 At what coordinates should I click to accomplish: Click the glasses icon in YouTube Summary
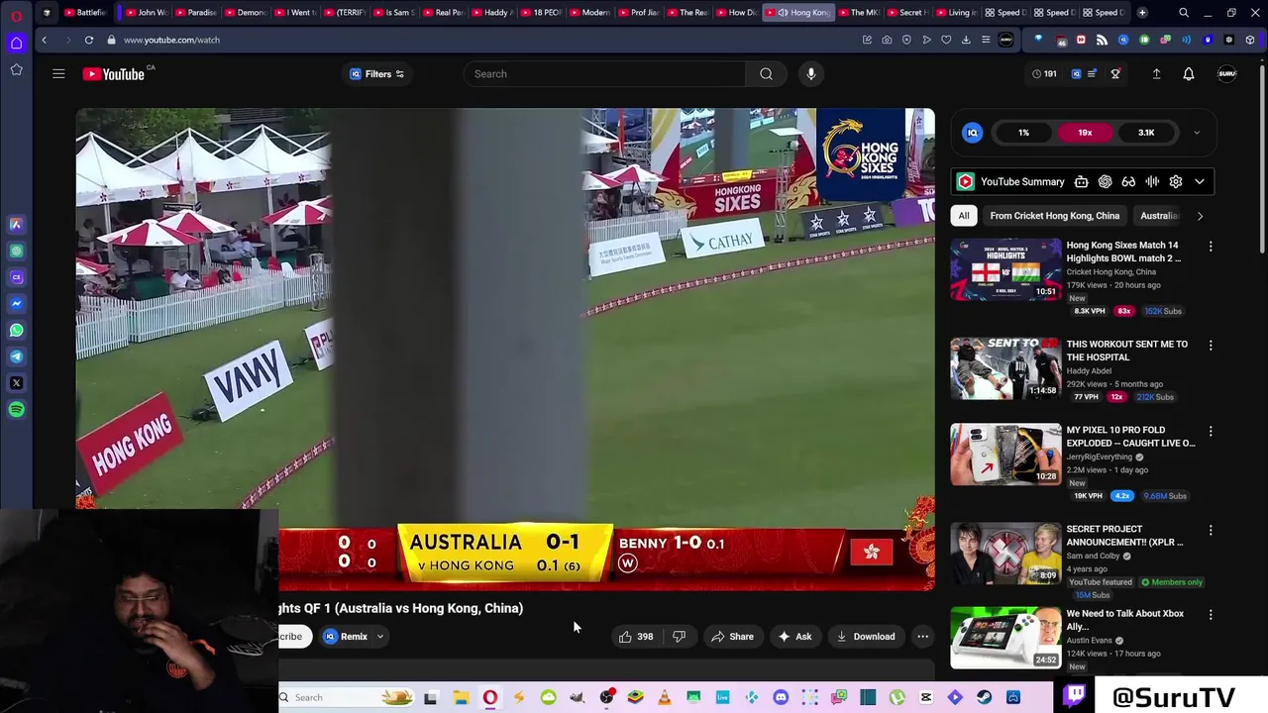(1128, 181)
